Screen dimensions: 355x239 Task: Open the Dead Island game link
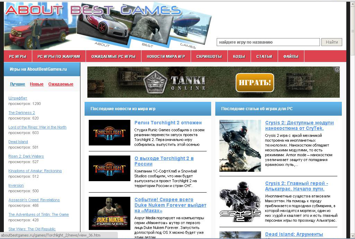[x=18, y=142]
